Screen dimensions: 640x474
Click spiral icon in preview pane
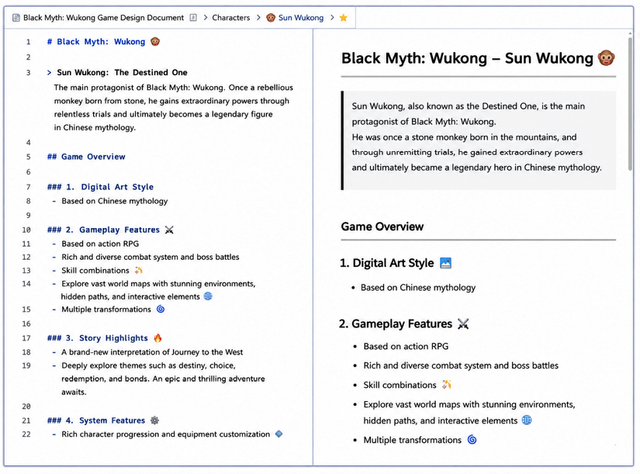pyautogui.click(x=472, y=439)
